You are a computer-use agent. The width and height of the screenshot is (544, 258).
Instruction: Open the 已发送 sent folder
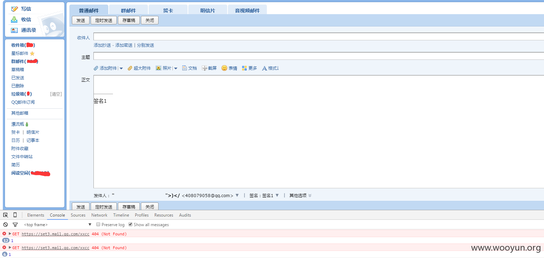[18, 78]
